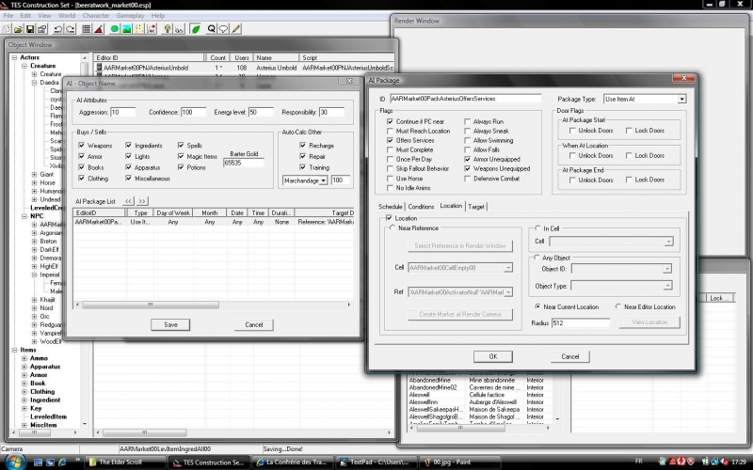Expand the Giant creature tree node
The image size is (753, 470).
coord(34,175)
